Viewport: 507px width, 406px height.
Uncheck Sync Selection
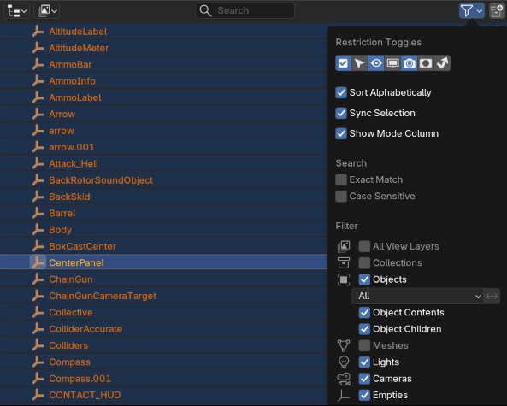click(x=341, y=113)
